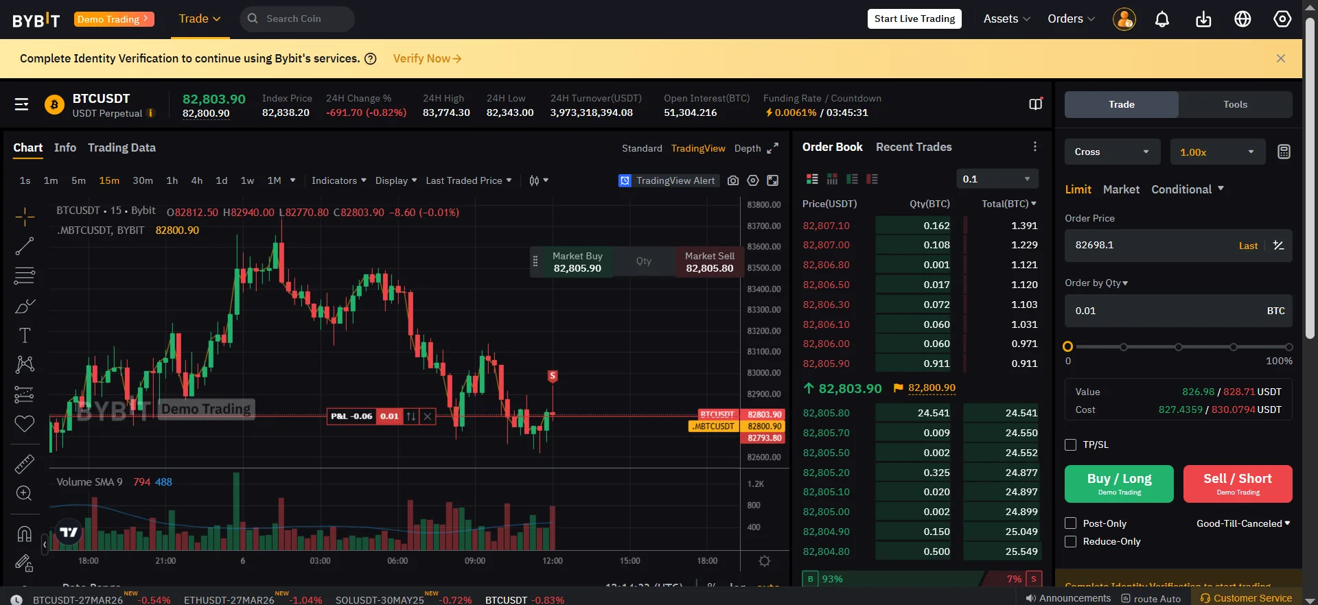The width and height of the screenshot is (1318, 605).
Task: Enable the TP/SL checkbox
Action: (1070, 445)
